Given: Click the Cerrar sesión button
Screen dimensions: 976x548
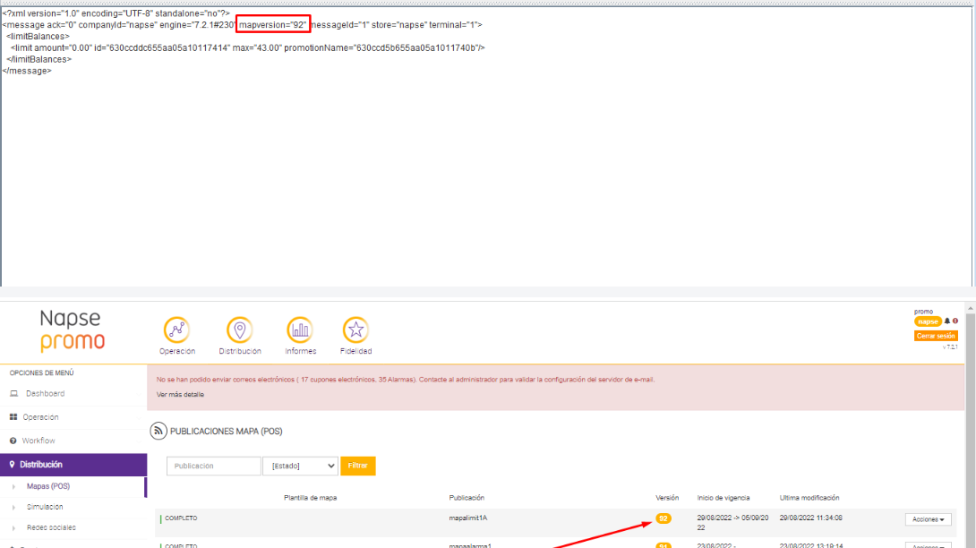Looking at the screenshot, I should [936, 336].
